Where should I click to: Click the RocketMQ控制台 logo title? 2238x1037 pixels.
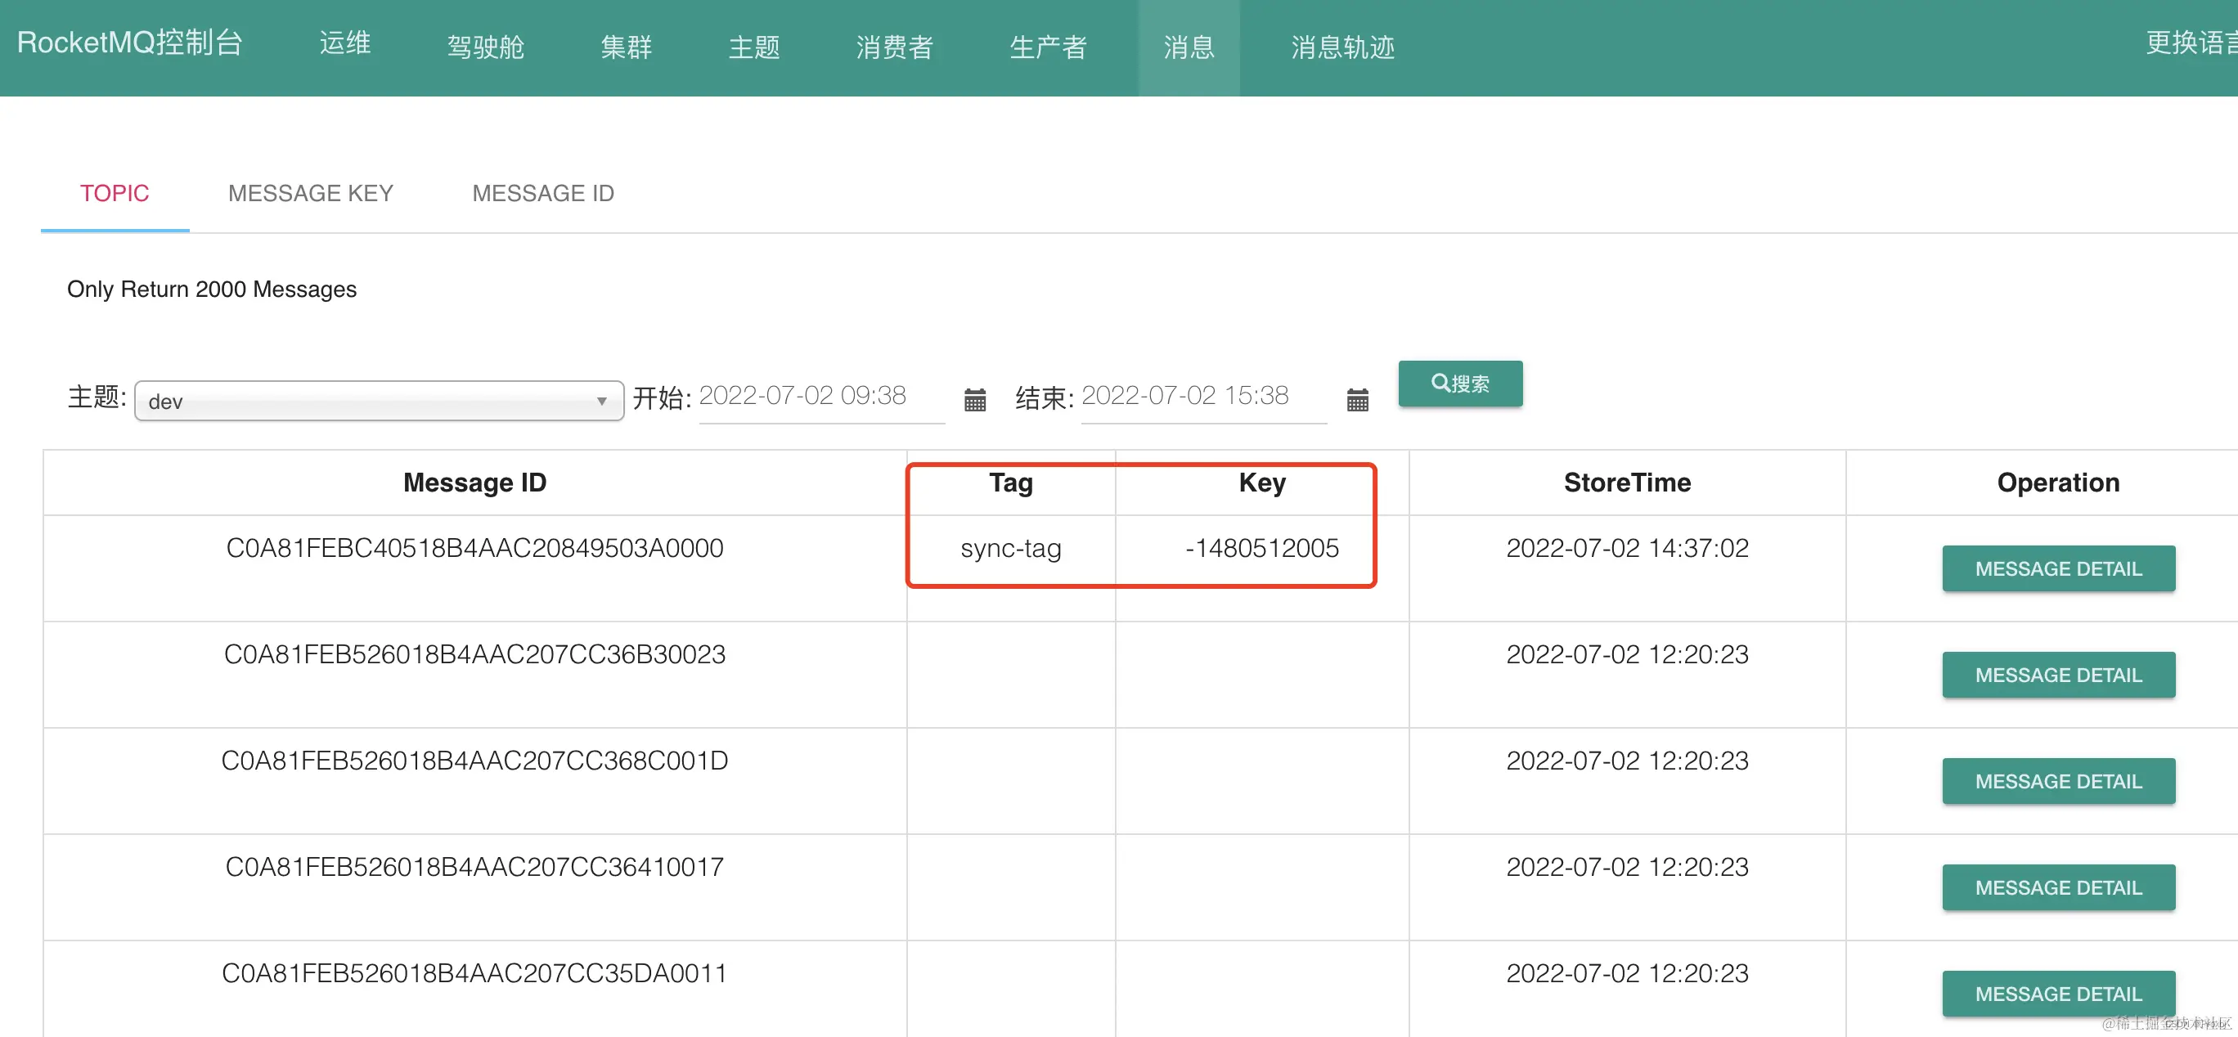[x=130, y=43]
